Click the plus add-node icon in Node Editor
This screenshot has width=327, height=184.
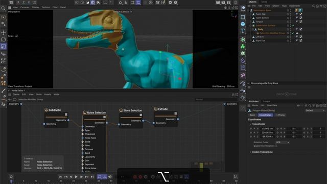tap(10, 100)
